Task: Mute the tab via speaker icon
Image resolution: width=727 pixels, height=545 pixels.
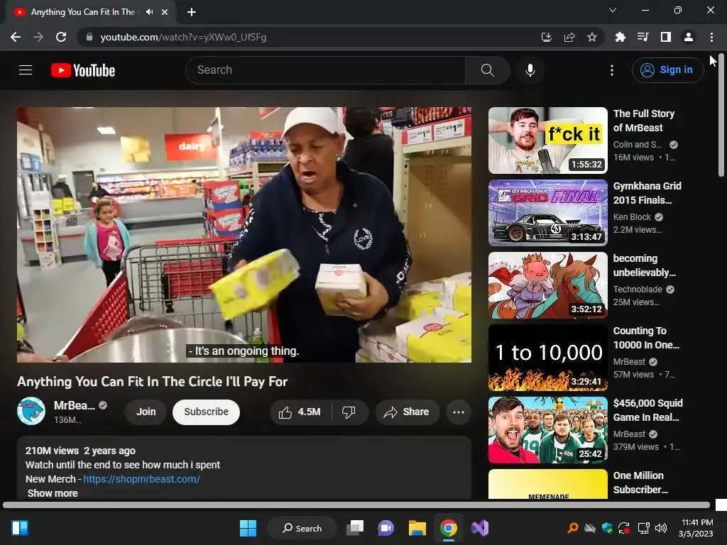Action: (x=149, y=12)
